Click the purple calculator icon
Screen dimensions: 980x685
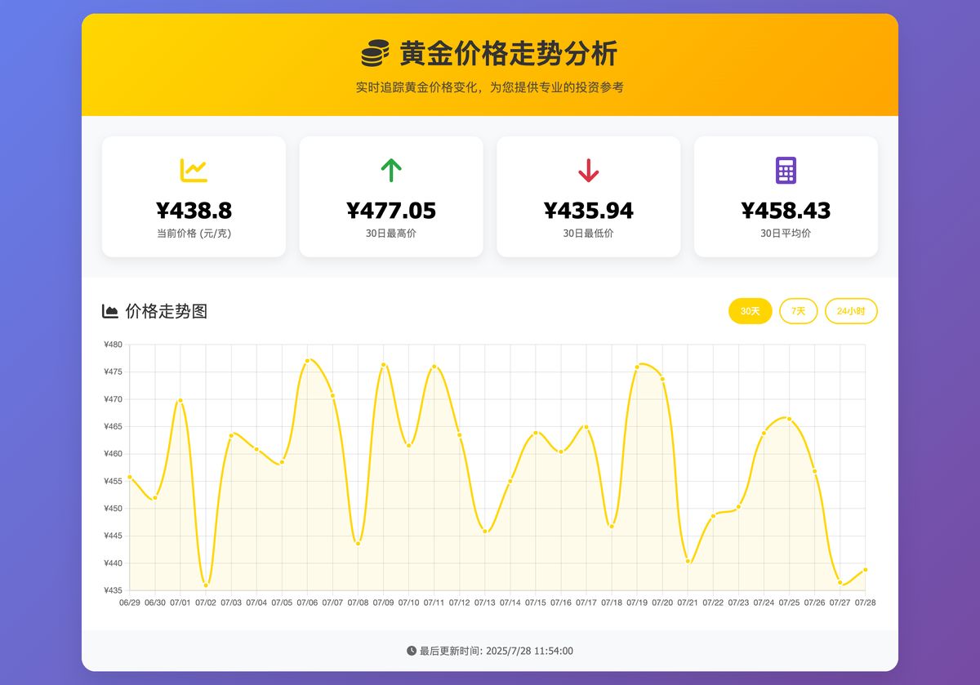tap(786, 170)
